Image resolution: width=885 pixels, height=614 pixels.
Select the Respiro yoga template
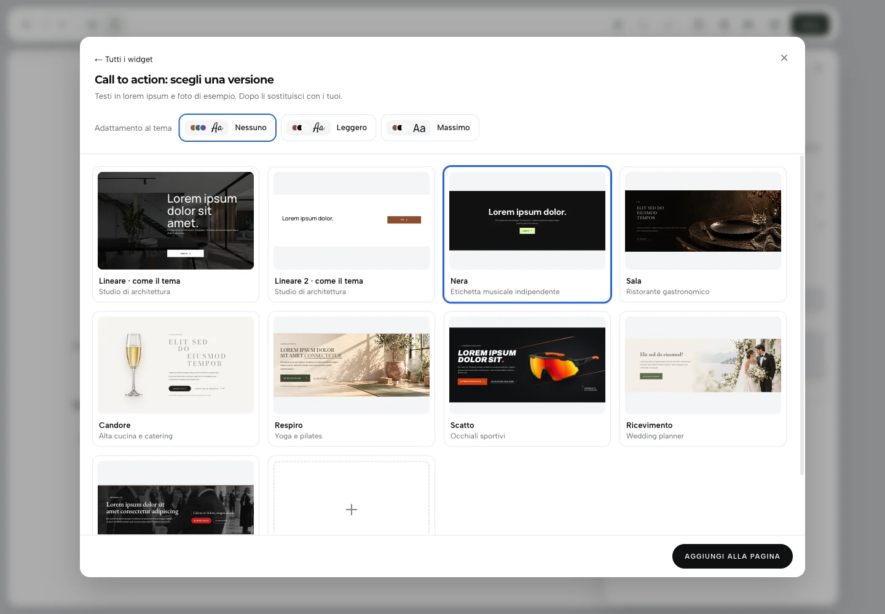[x=352, y=379]
